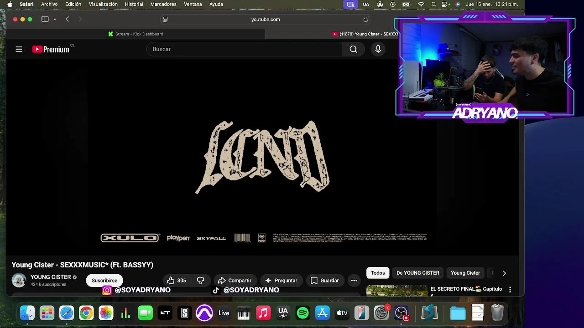Open the Preguntar AI ask button
The width and height of the screenshot is (584, 328).
pyautogui.click(x=281, y=281)
